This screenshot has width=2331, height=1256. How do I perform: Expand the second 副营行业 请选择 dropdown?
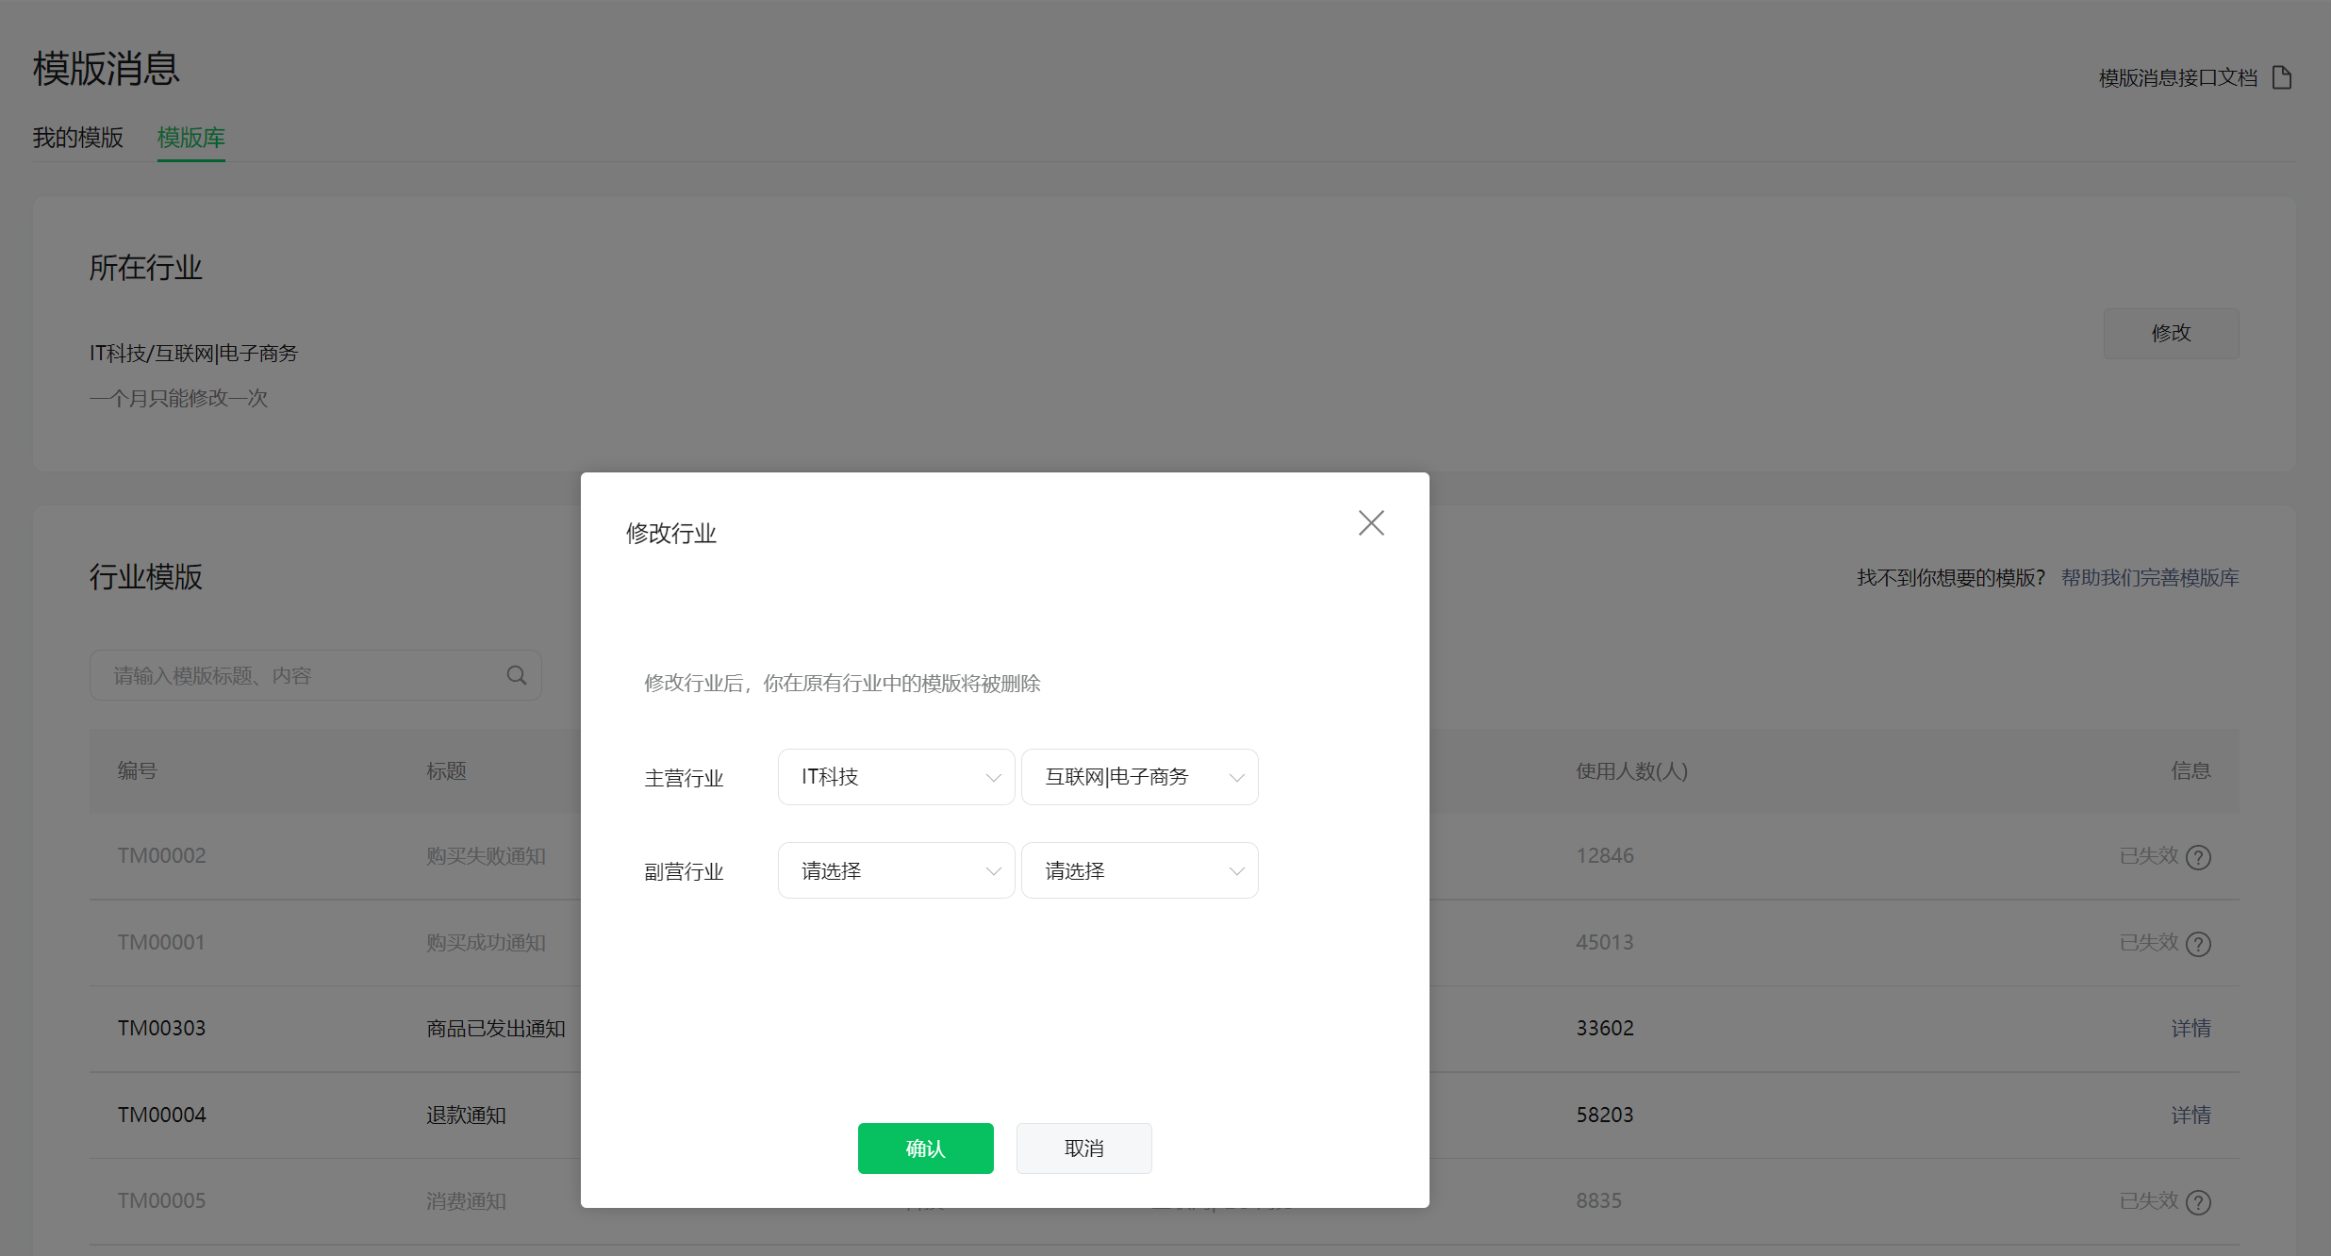(1139, 870)
